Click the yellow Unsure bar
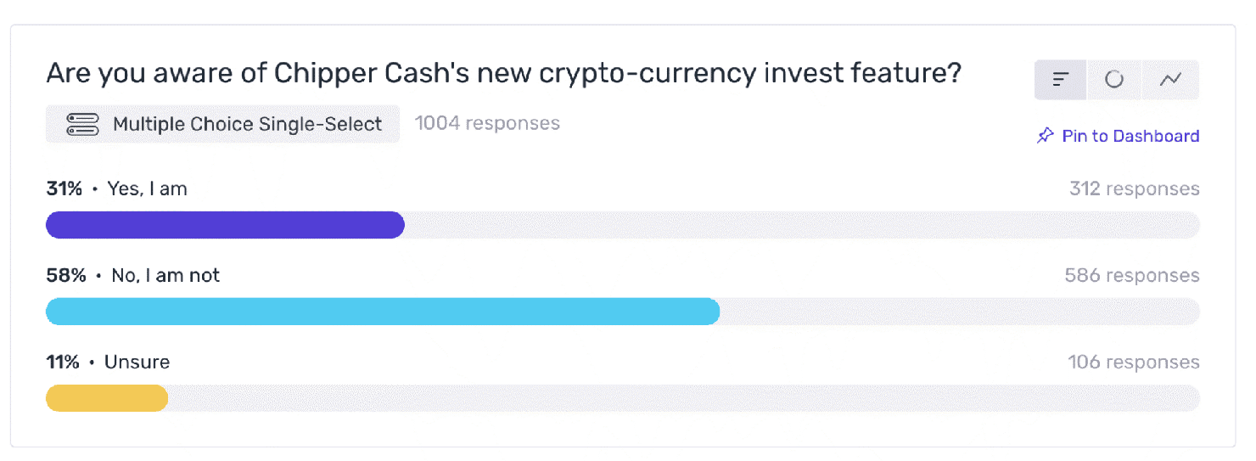 (107, 398)
